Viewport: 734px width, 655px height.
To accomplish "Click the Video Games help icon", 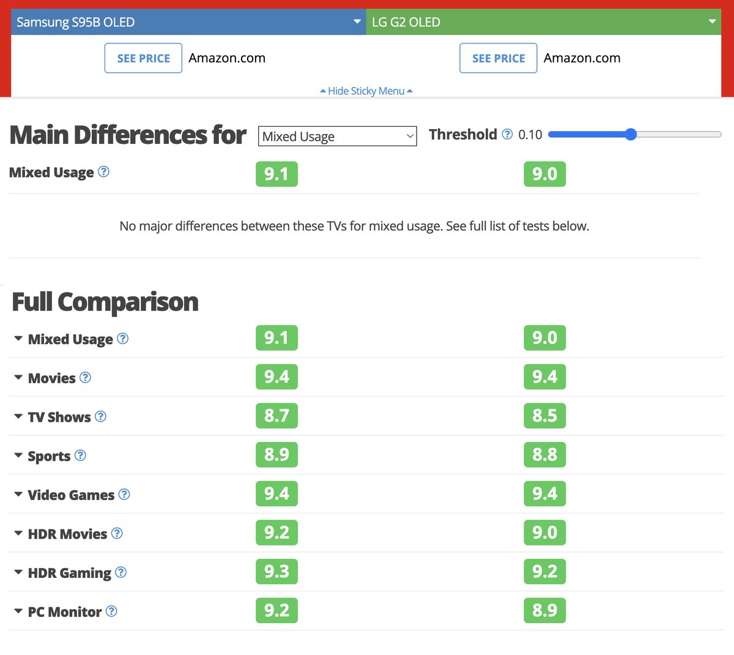I will (124, 494).
